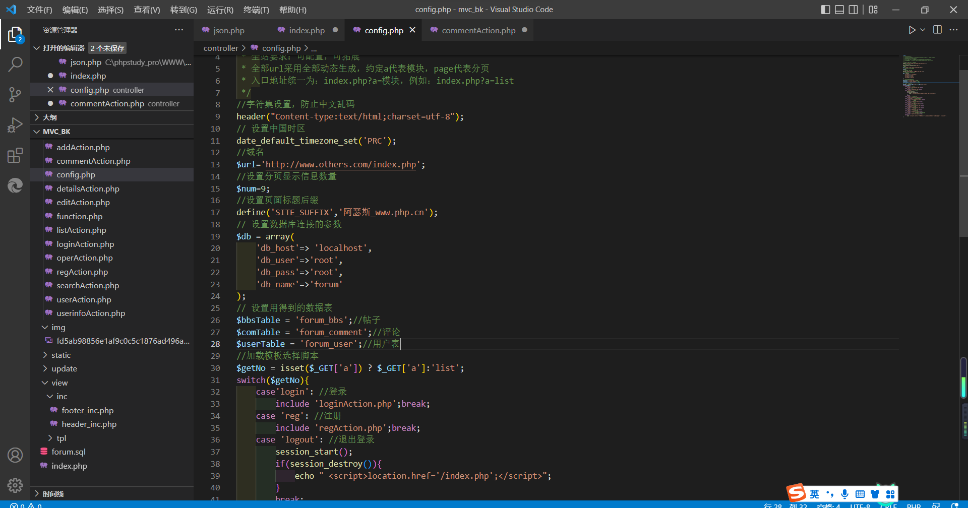Image resolution: width=968 pixels, height=508 pixels.
Task: Open Sogou skin shirt icon
Action: (x=875, y=494)
